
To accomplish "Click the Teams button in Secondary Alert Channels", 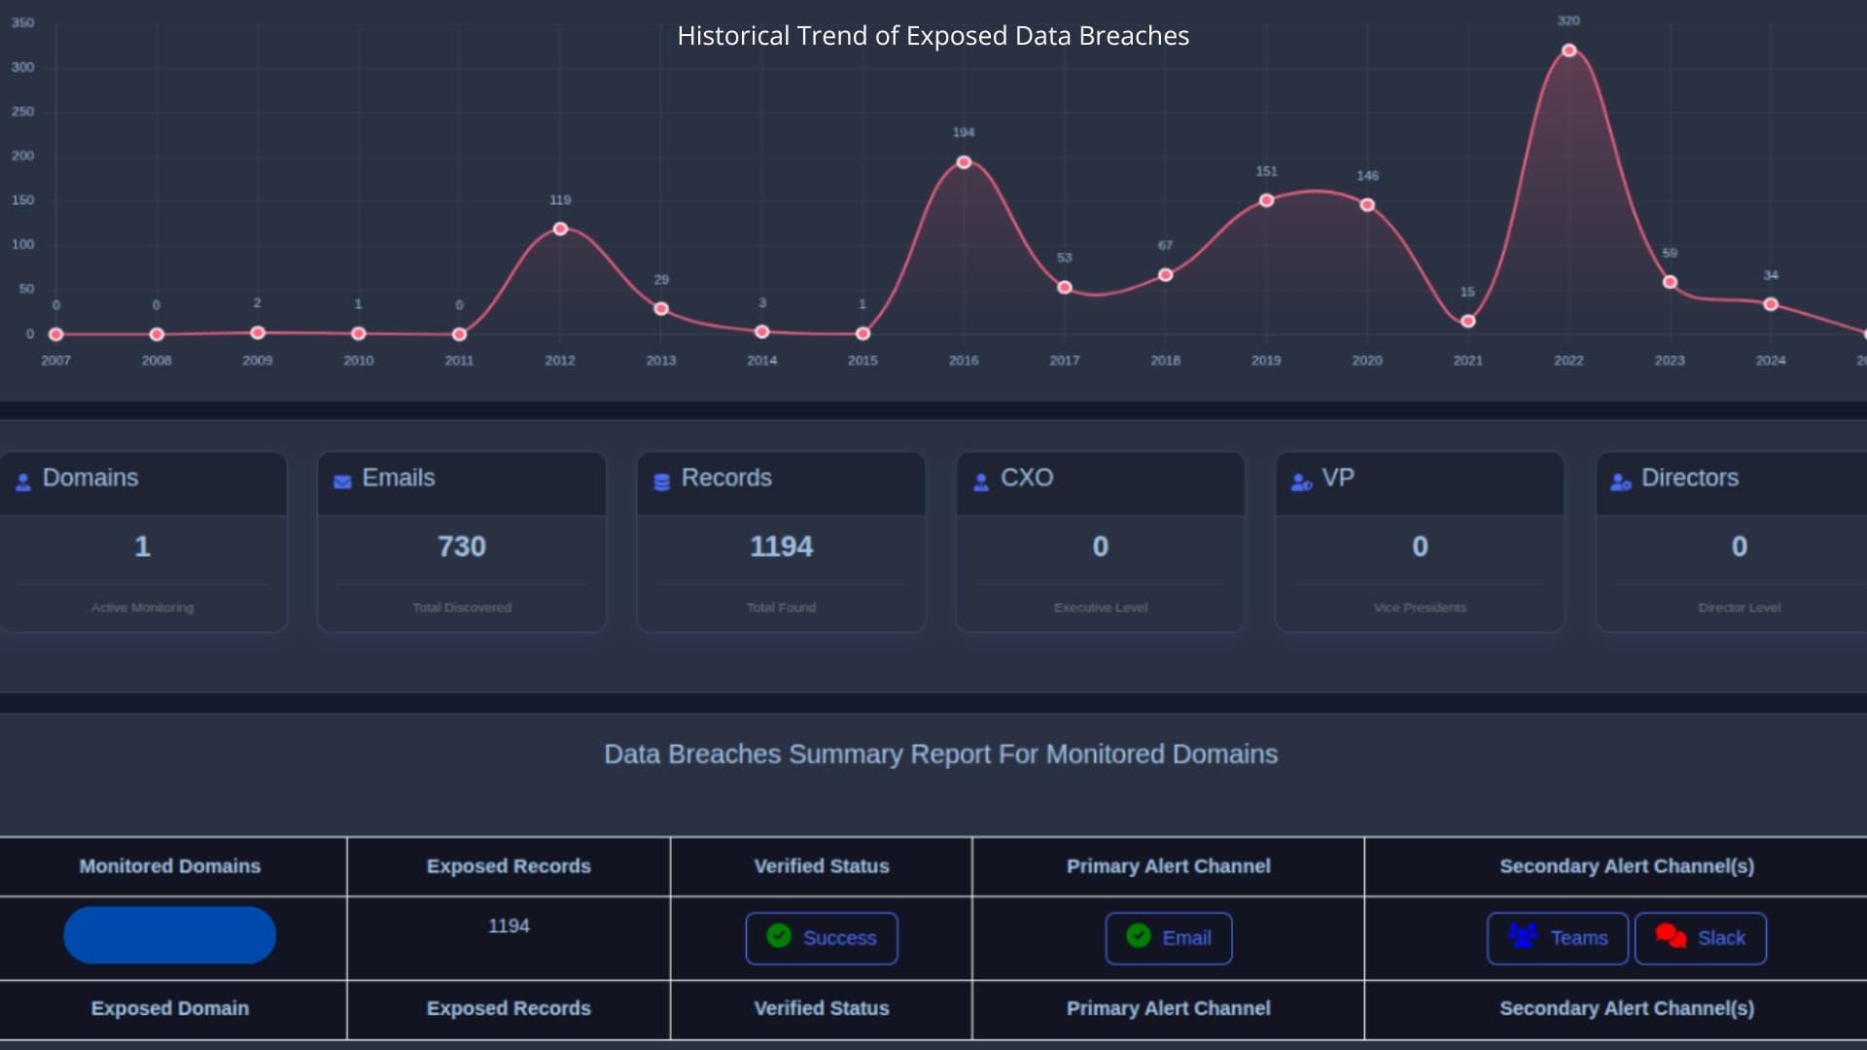I will [1557, 937].
